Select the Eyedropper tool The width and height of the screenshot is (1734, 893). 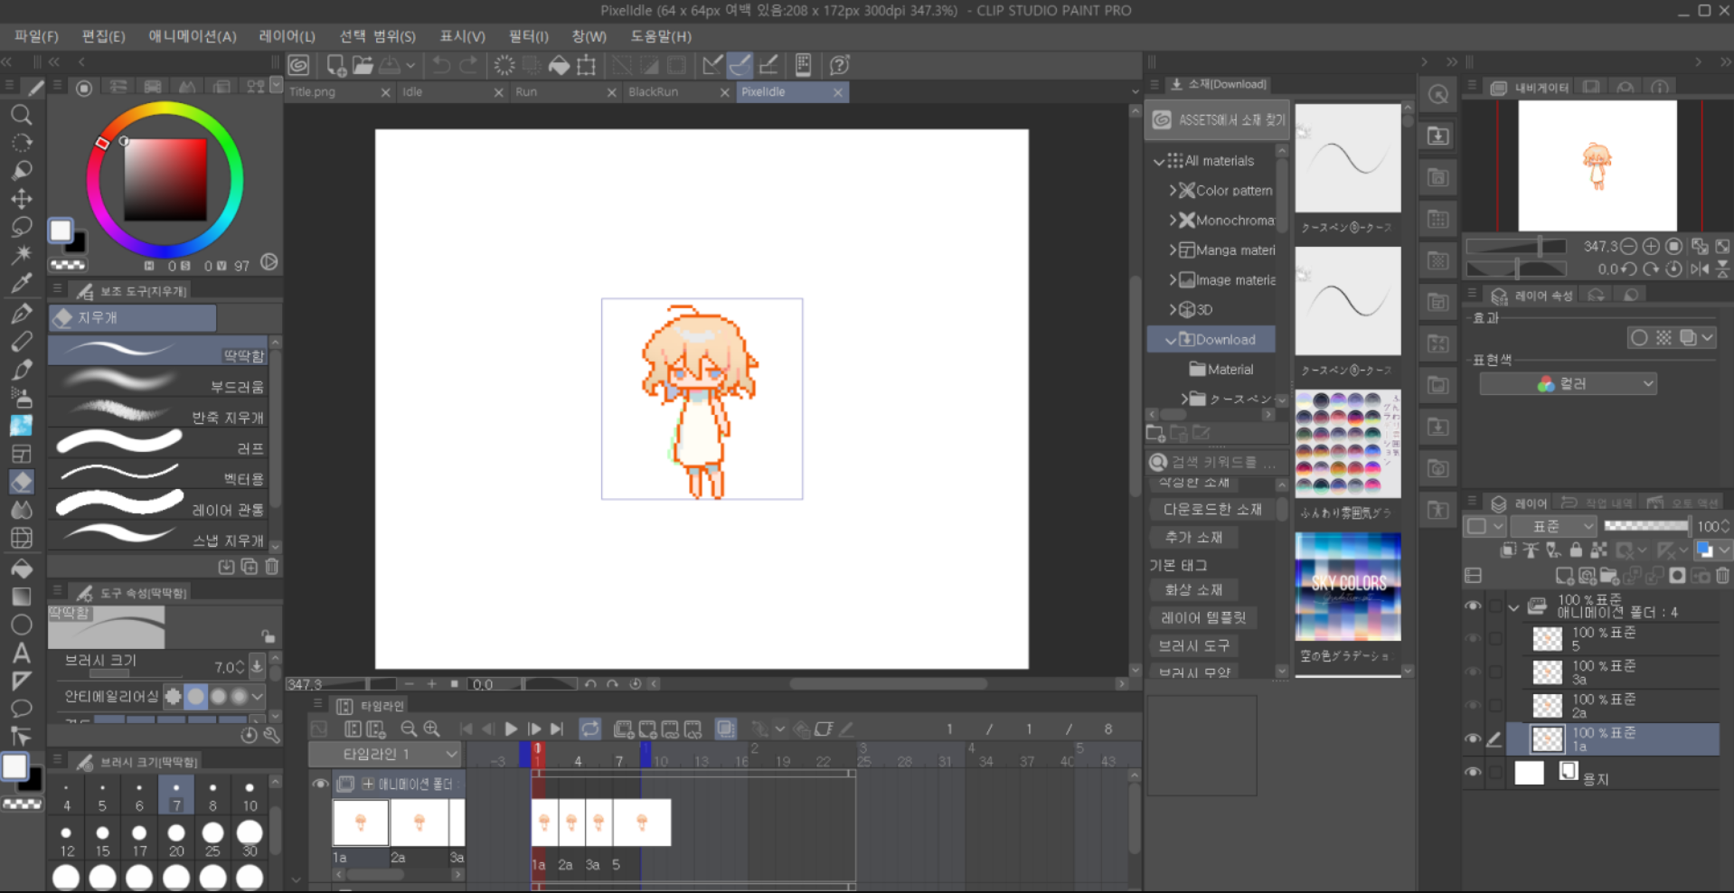click(x=22, y=284)
